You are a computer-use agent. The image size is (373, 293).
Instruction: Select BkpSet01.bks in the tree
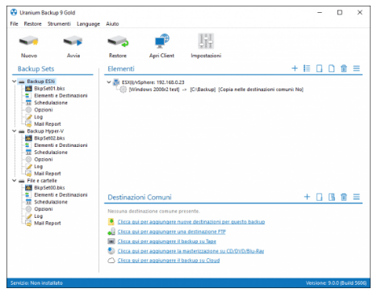(x=49, y=89)
